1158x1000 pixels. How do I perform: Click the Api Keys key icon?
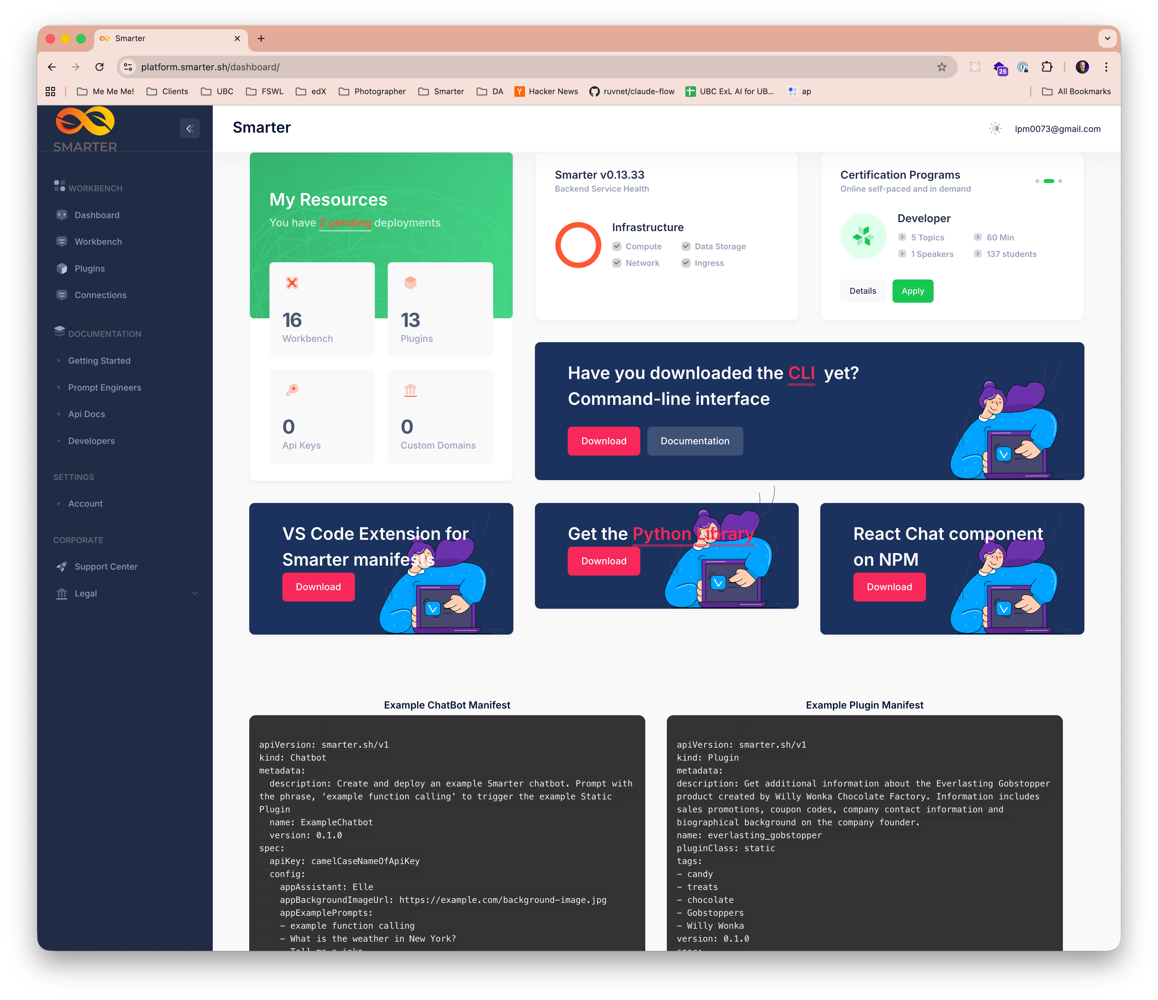tap(292, 390)
